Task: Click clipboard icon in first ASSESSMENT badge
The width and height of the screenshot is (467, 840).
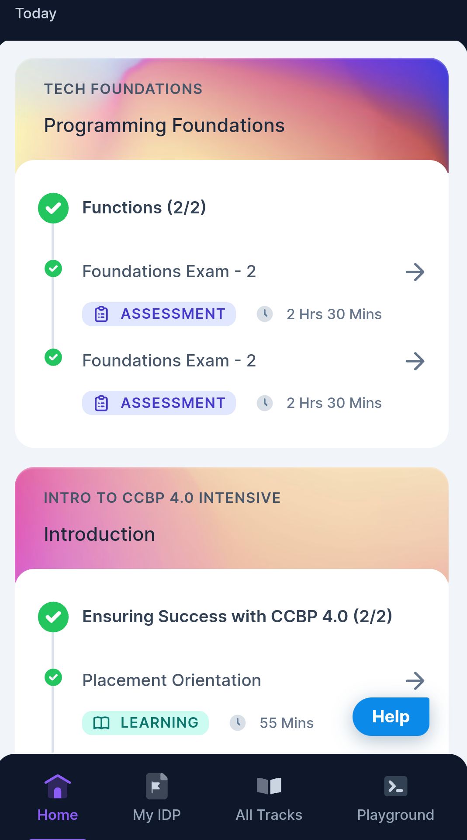Action: click(101, 314)
